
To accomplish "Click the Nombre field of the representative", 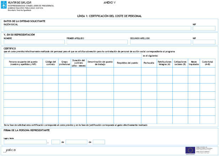I will click(34, 42).
